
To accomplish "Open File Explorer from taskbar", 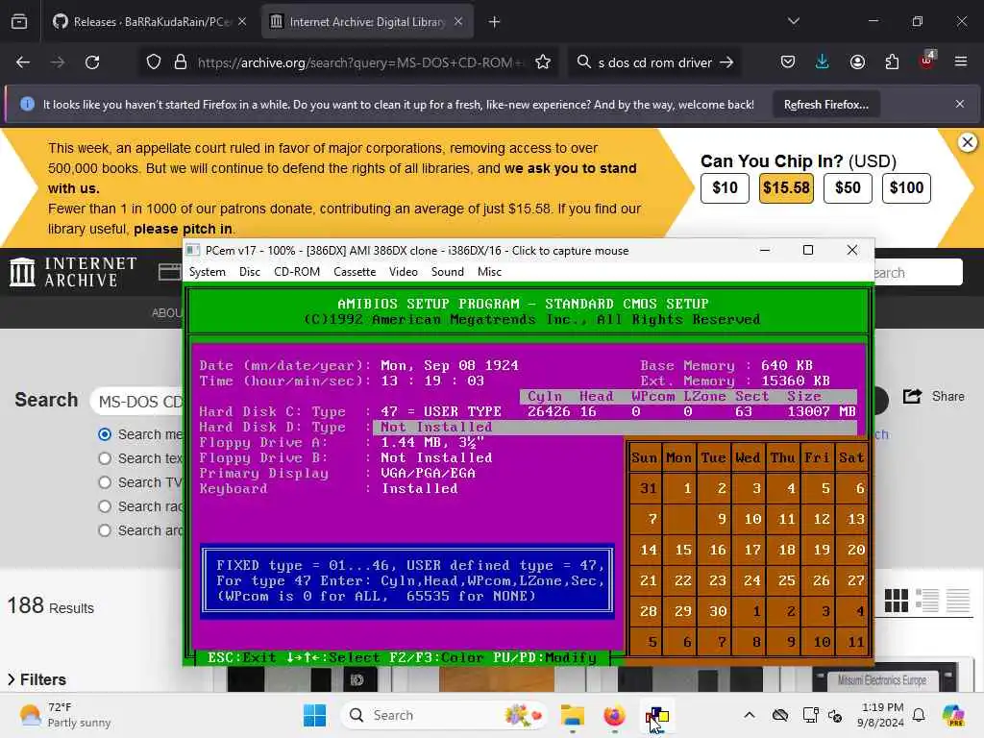I will click(573, 715).
